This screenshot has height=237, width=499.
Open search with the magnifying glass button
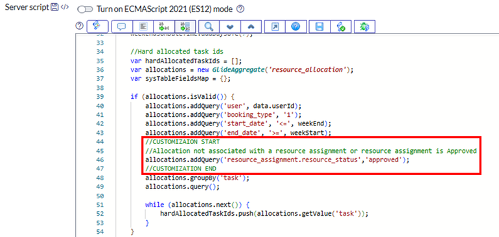click(x=209, y=26)
